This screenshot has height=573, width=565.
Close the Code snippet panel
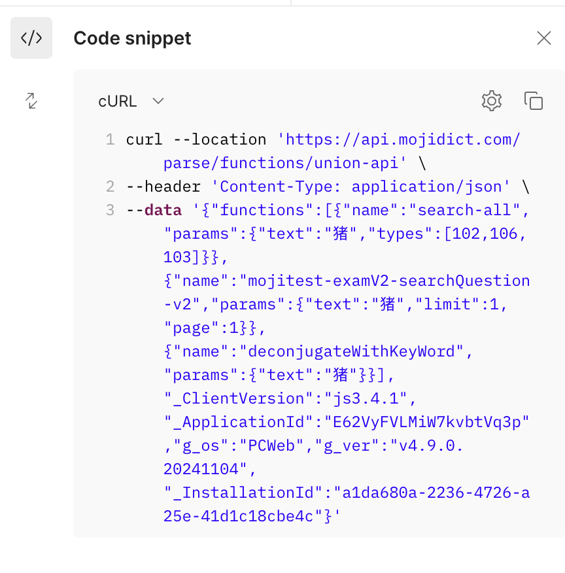543,38
